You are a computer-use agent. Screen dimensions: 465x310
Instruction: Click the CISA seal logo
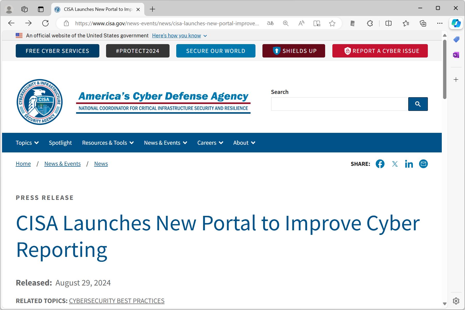point(39,102)
